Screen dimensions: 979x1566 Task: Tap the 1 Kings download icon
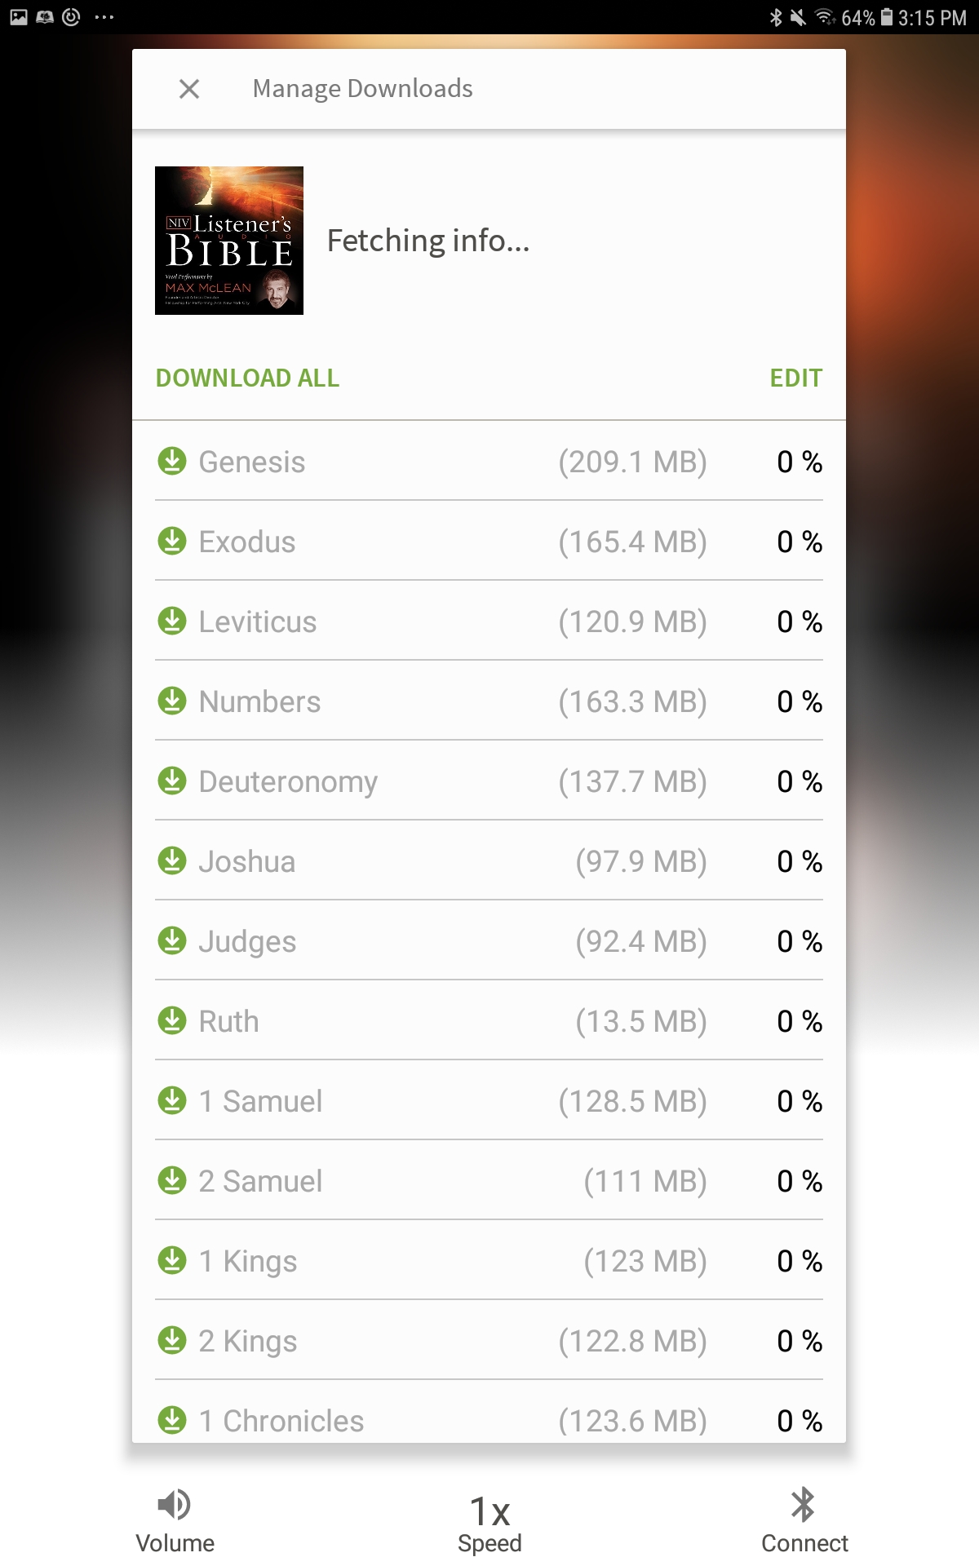[172, 1260]
